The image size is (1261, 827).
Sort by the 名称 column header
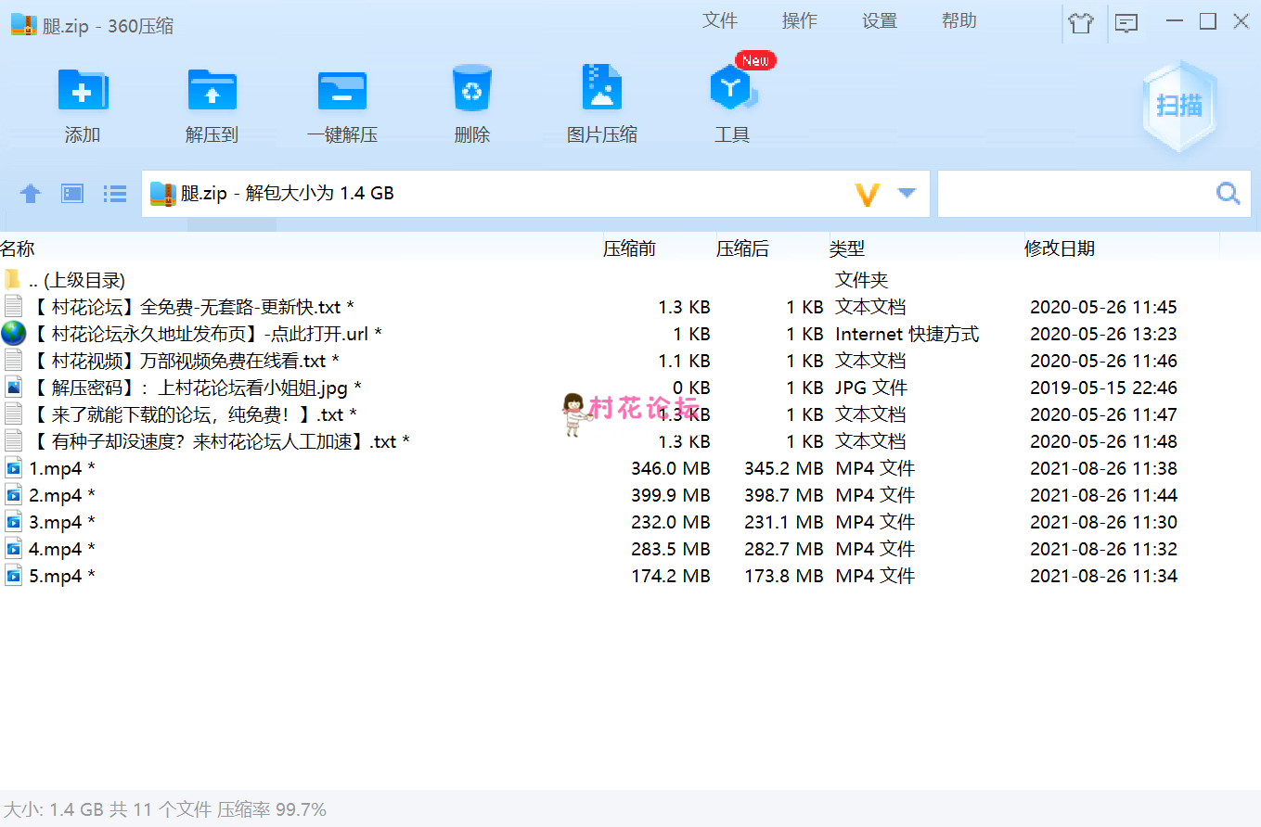tap(18, 248)
